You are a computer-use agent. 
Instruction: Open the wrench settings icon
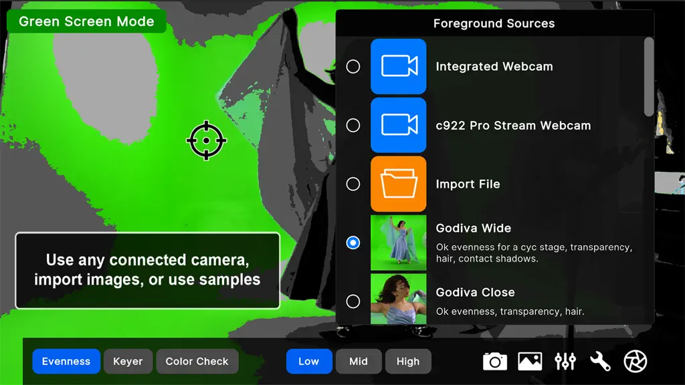coord(600,362)
